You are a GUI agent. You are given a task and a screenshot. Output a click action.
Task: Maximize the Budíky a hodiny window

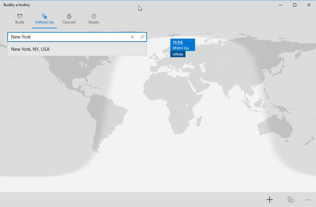[295, 5]
